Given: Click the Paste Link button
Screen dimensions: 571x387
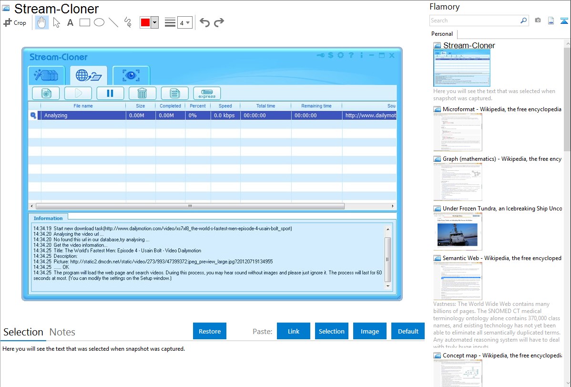Looking at the screenshot, I should pos(294,331).
